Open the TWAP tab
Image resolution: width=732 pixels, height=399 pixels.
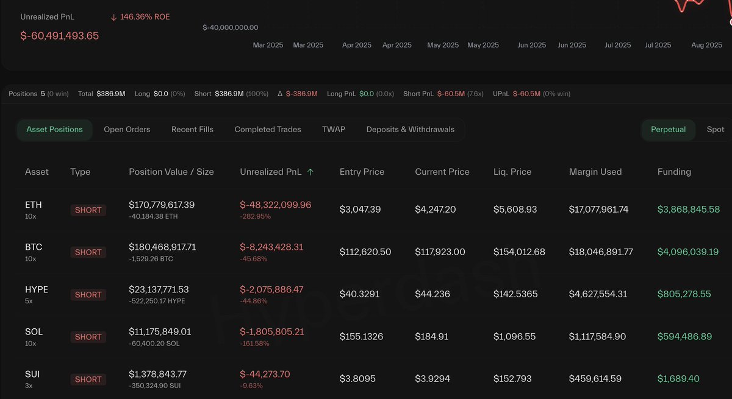tap(333, 129)
